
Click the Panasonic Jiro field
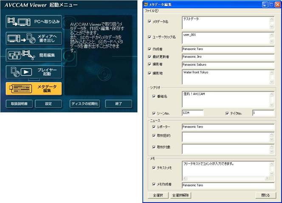[x=228, y=57]
